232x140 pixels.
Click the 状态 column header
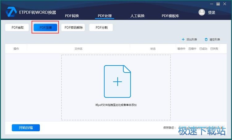[153, 49]
